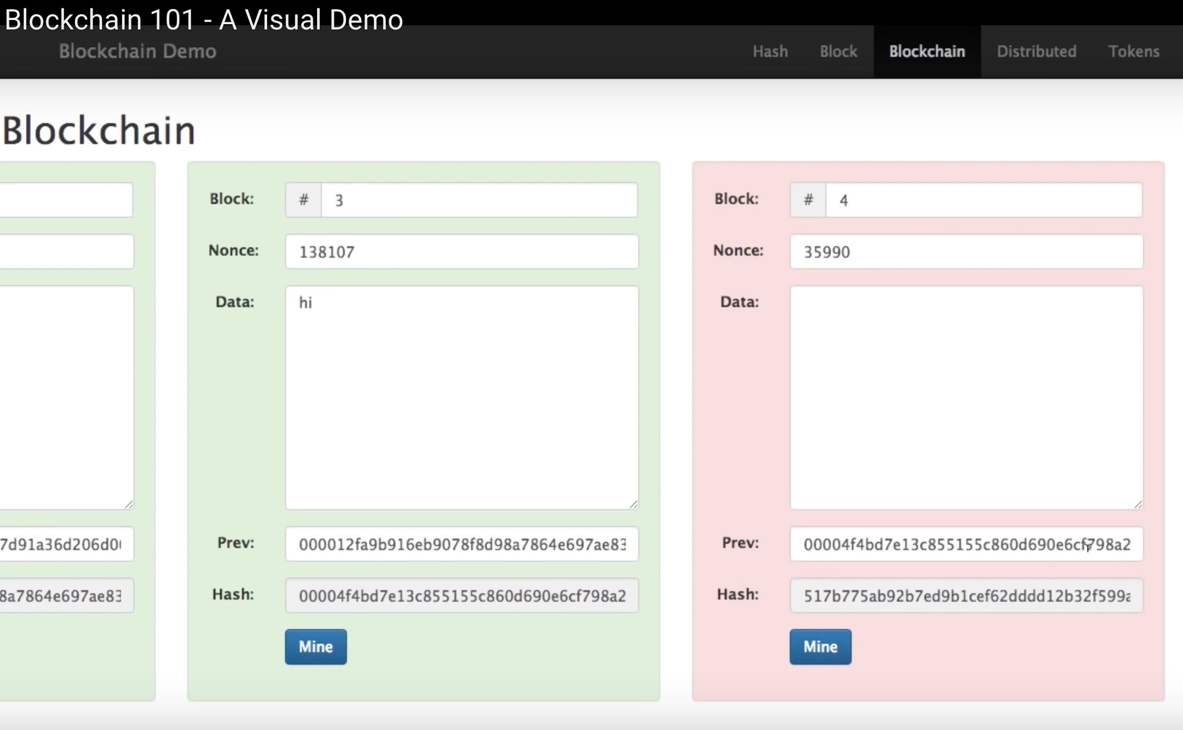Focus the nonce field showing 35990
This screenshot has height=730, width=1183.
click(966, 251)
